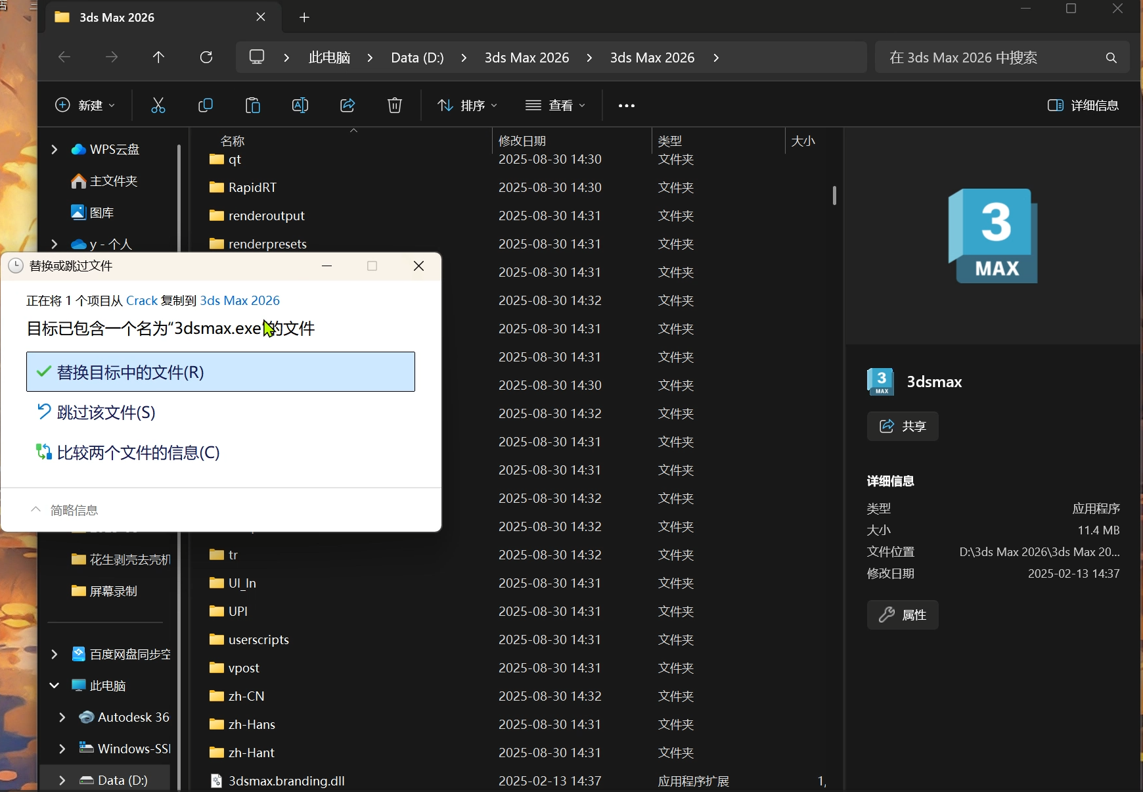
Task: Click the 属性 properties button
Action: (903, 615)
